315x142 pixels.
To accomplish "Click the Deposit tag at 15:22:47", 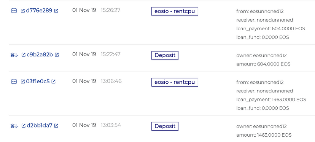I will pos(165,55).
